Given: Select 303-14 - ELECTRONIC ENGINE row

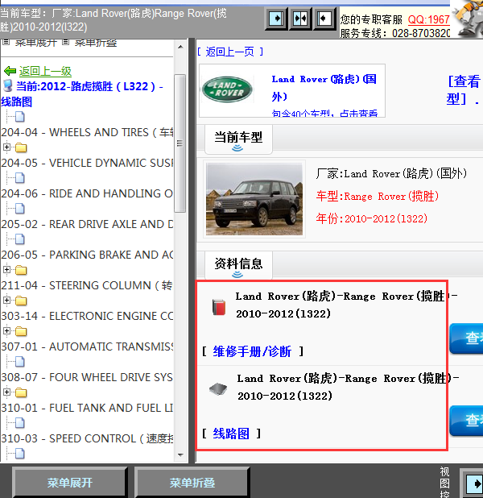Looking at the screenshot, I should click(x=87, y=316).
